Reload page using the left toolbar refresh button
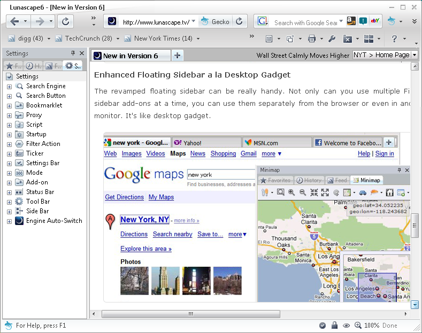This screenshot has width=422, height=333. (x=65, y=21)
